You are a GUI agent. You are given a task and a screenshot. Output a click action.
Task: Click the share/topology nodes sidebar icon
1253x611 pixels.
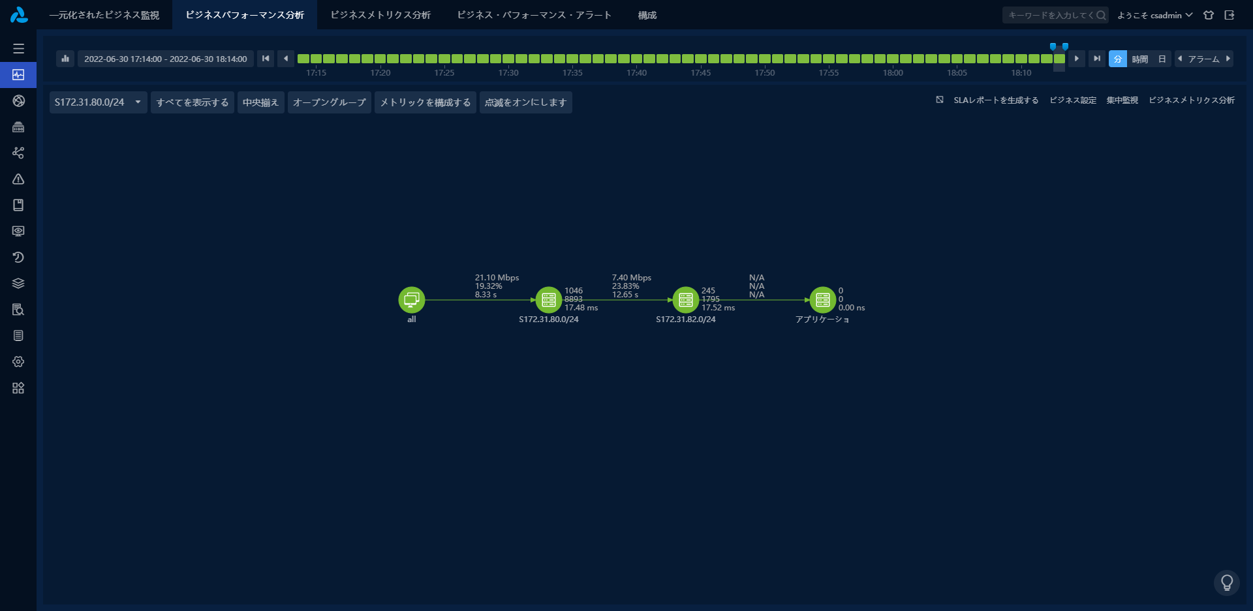18,153
